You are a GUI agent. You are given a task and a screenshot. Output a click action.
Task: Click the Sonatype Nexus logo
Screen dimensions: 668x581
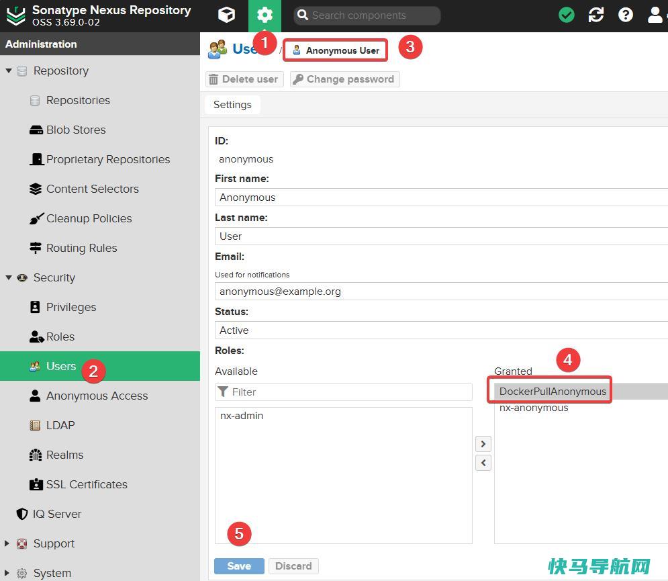16,15
